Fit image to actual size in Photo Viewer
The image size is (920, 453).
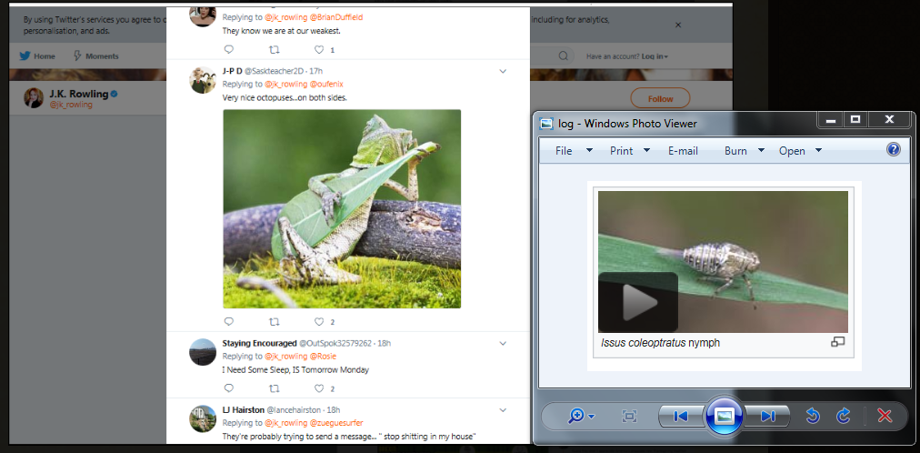[629, 416]
